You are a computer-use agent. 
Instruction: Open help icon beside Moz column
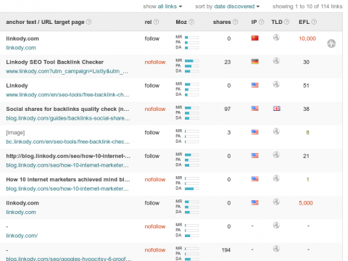tap(191, 22)
